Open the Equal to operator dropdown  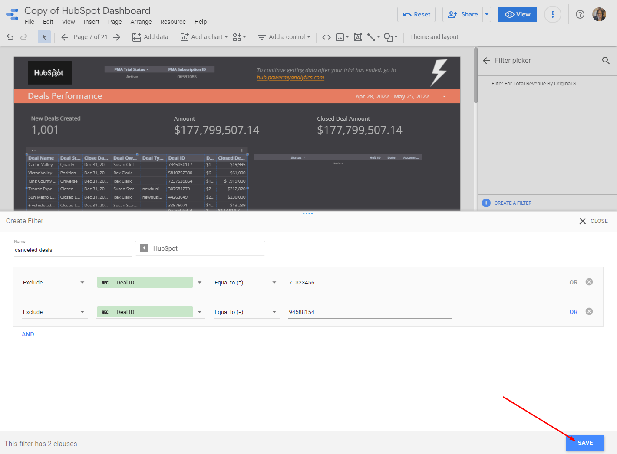(x=246, y=282)
